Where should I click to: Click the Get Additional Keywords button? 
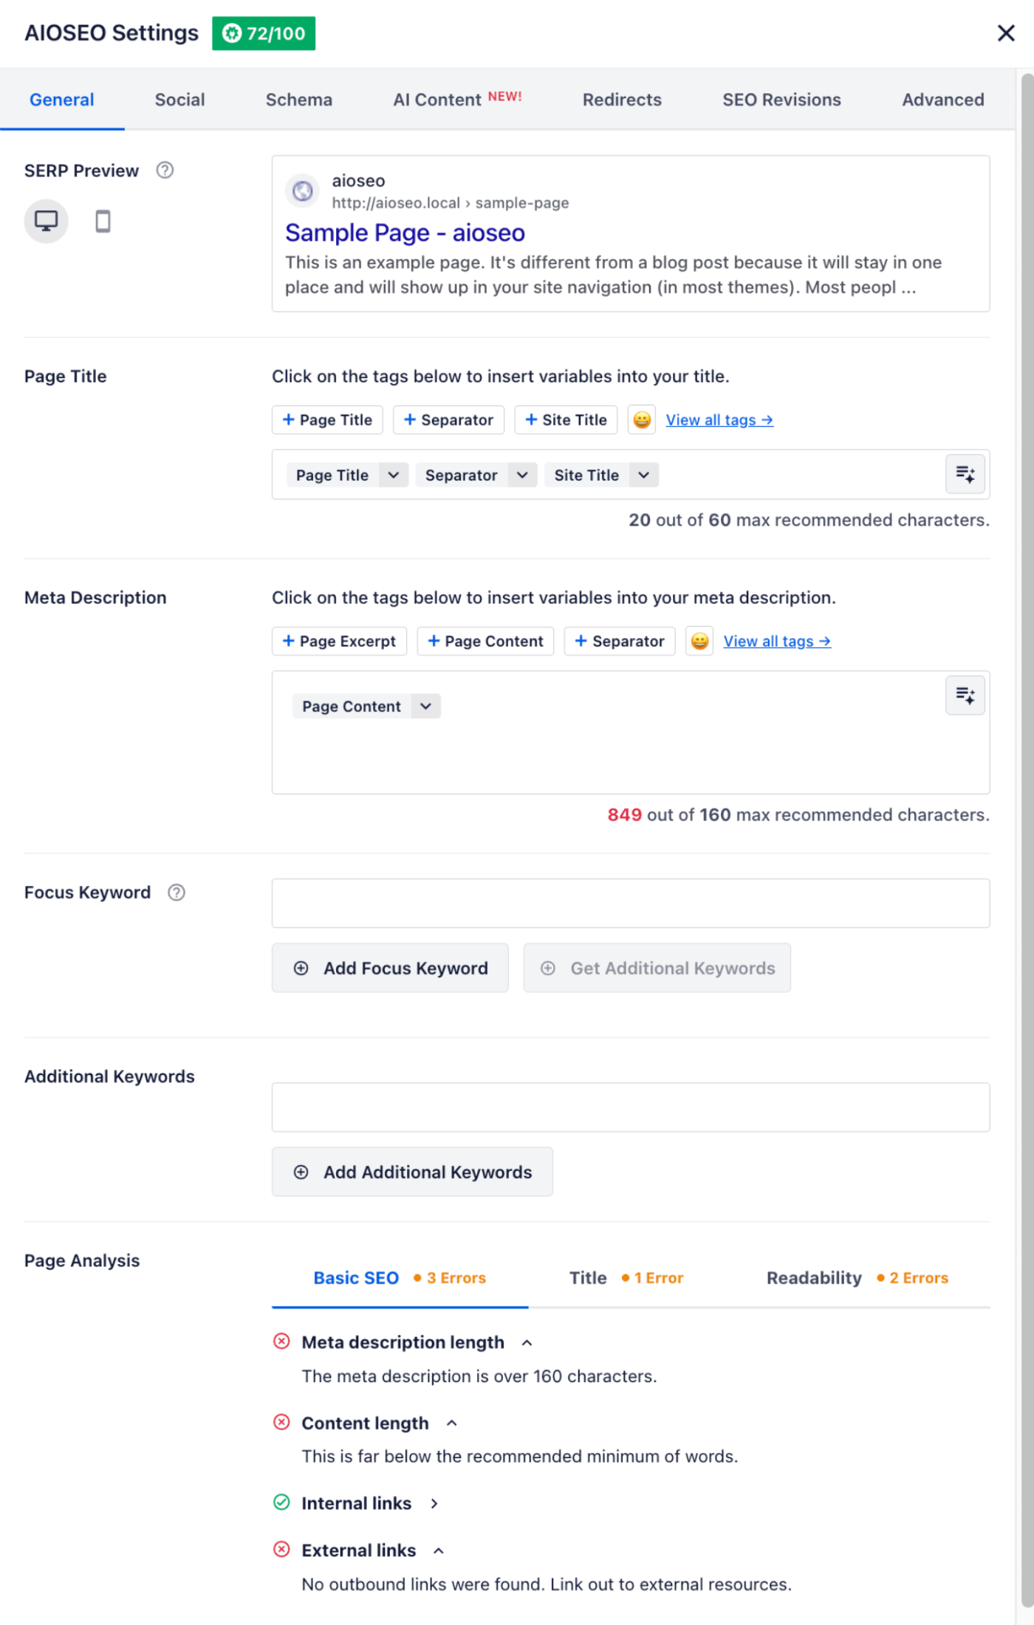[657, 968]
